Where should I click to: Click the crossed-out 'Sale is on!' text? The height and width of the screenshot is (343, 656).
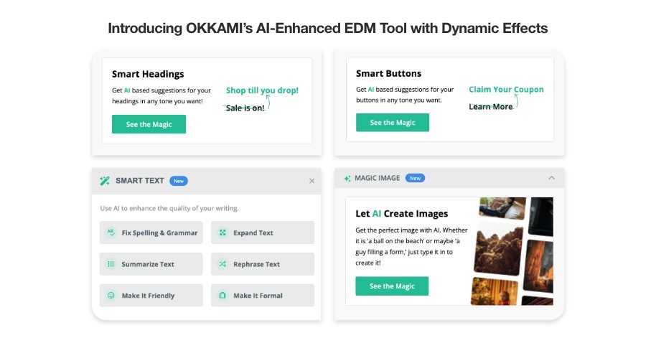click(x=245, y=108)
